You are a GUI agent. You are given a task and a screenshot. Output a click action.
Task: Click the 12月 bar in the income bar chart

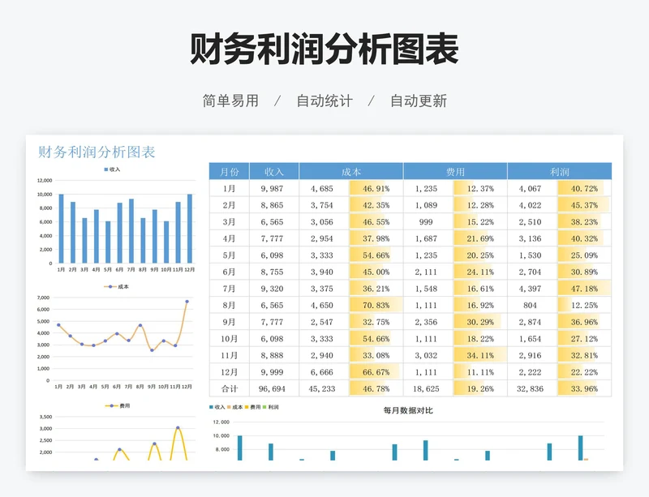190,229
